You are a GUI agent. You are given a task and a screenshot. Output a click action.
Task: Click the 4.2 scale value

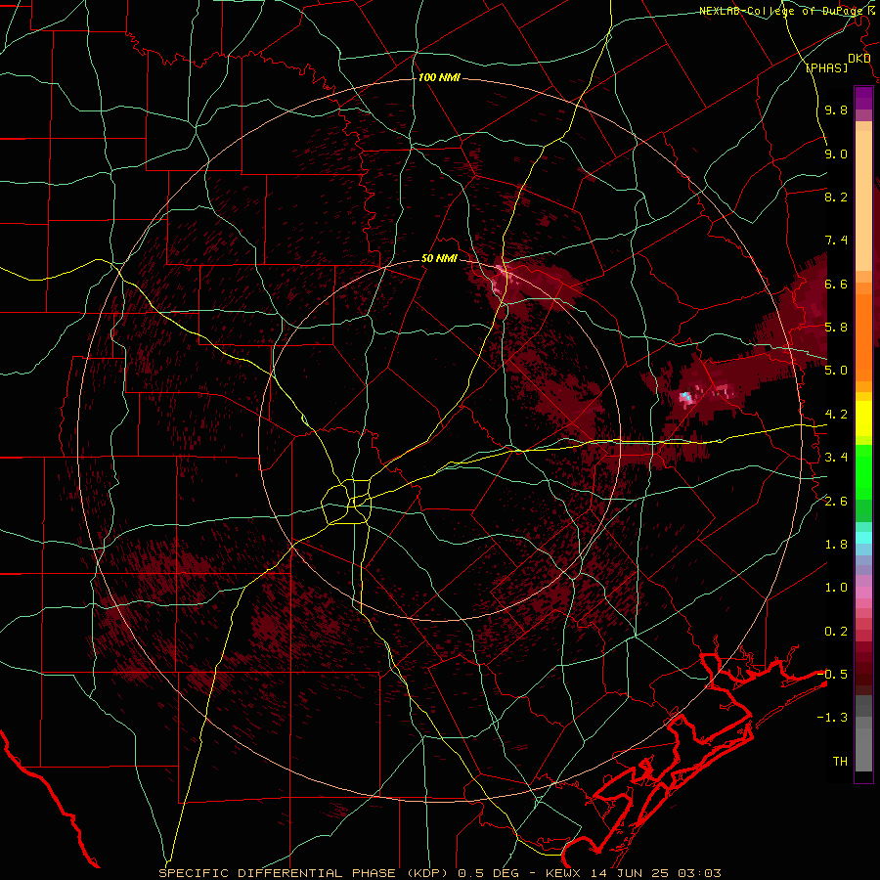coord(836,415)
